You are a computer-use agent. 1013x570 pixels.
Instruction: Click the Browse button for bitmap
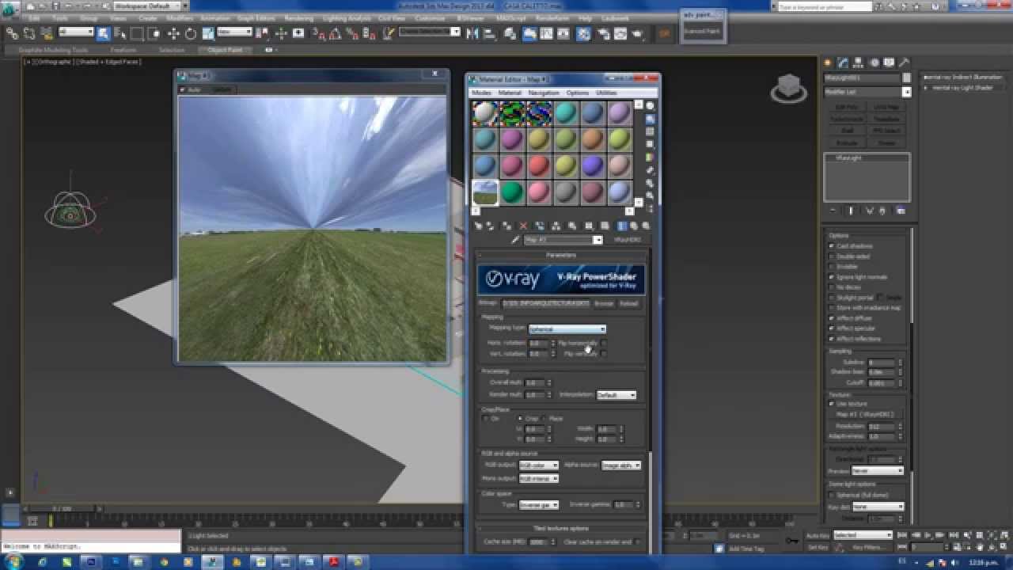pos(604,303)
